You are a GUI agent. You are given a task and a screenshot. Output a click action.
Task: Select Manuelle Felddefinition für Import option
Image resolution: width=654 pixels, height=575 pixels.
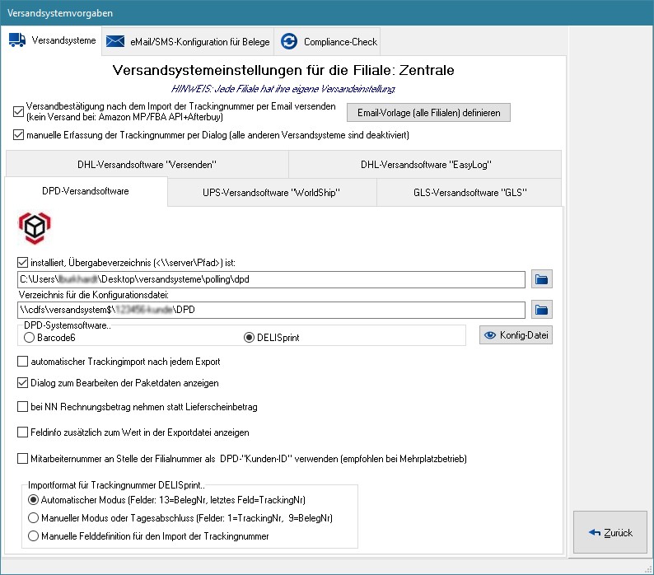[34, 536]
